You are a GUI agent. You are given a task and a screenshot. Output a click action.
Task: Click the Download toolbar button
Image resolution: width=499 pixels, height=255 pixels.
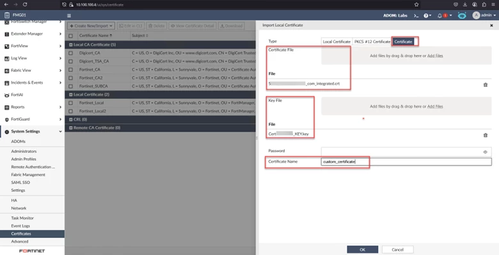232,26
